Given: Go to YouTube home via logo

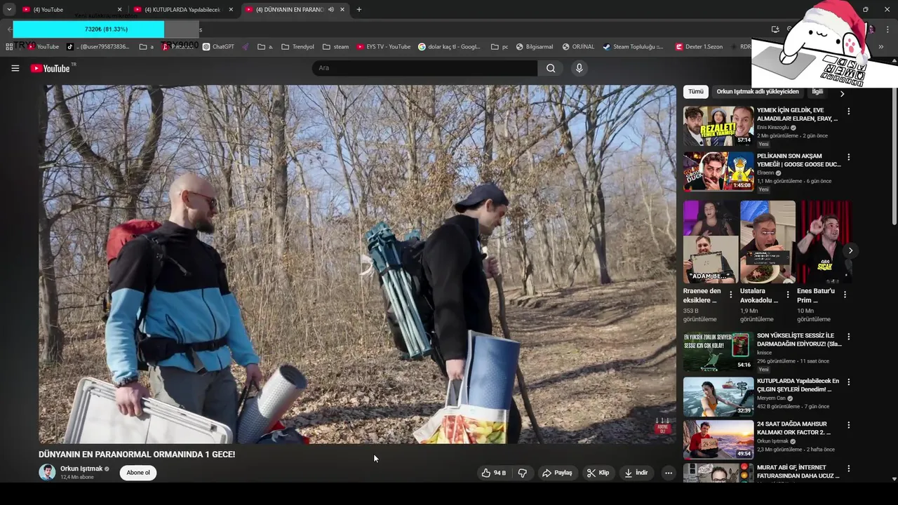Looking at the screenshot, I should (x=50, y=68).
